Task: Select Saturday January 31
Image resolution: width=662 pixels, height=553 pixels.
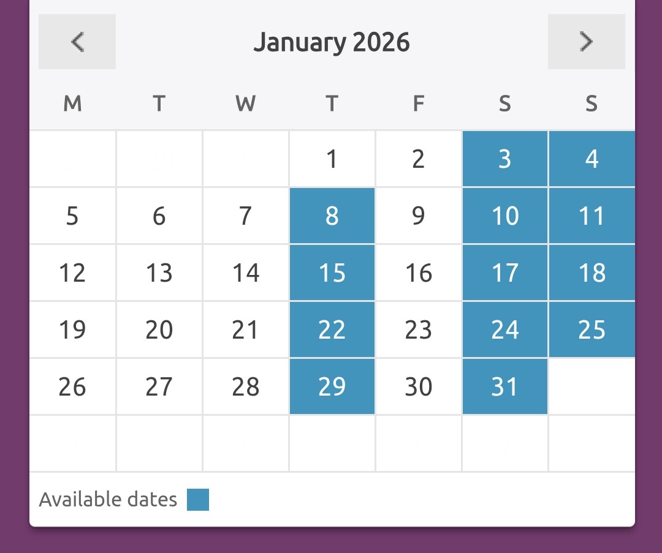Action: 505,387
